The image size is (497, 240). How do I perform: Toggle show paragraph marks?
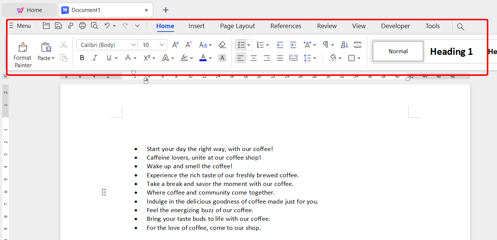[326, 44]
